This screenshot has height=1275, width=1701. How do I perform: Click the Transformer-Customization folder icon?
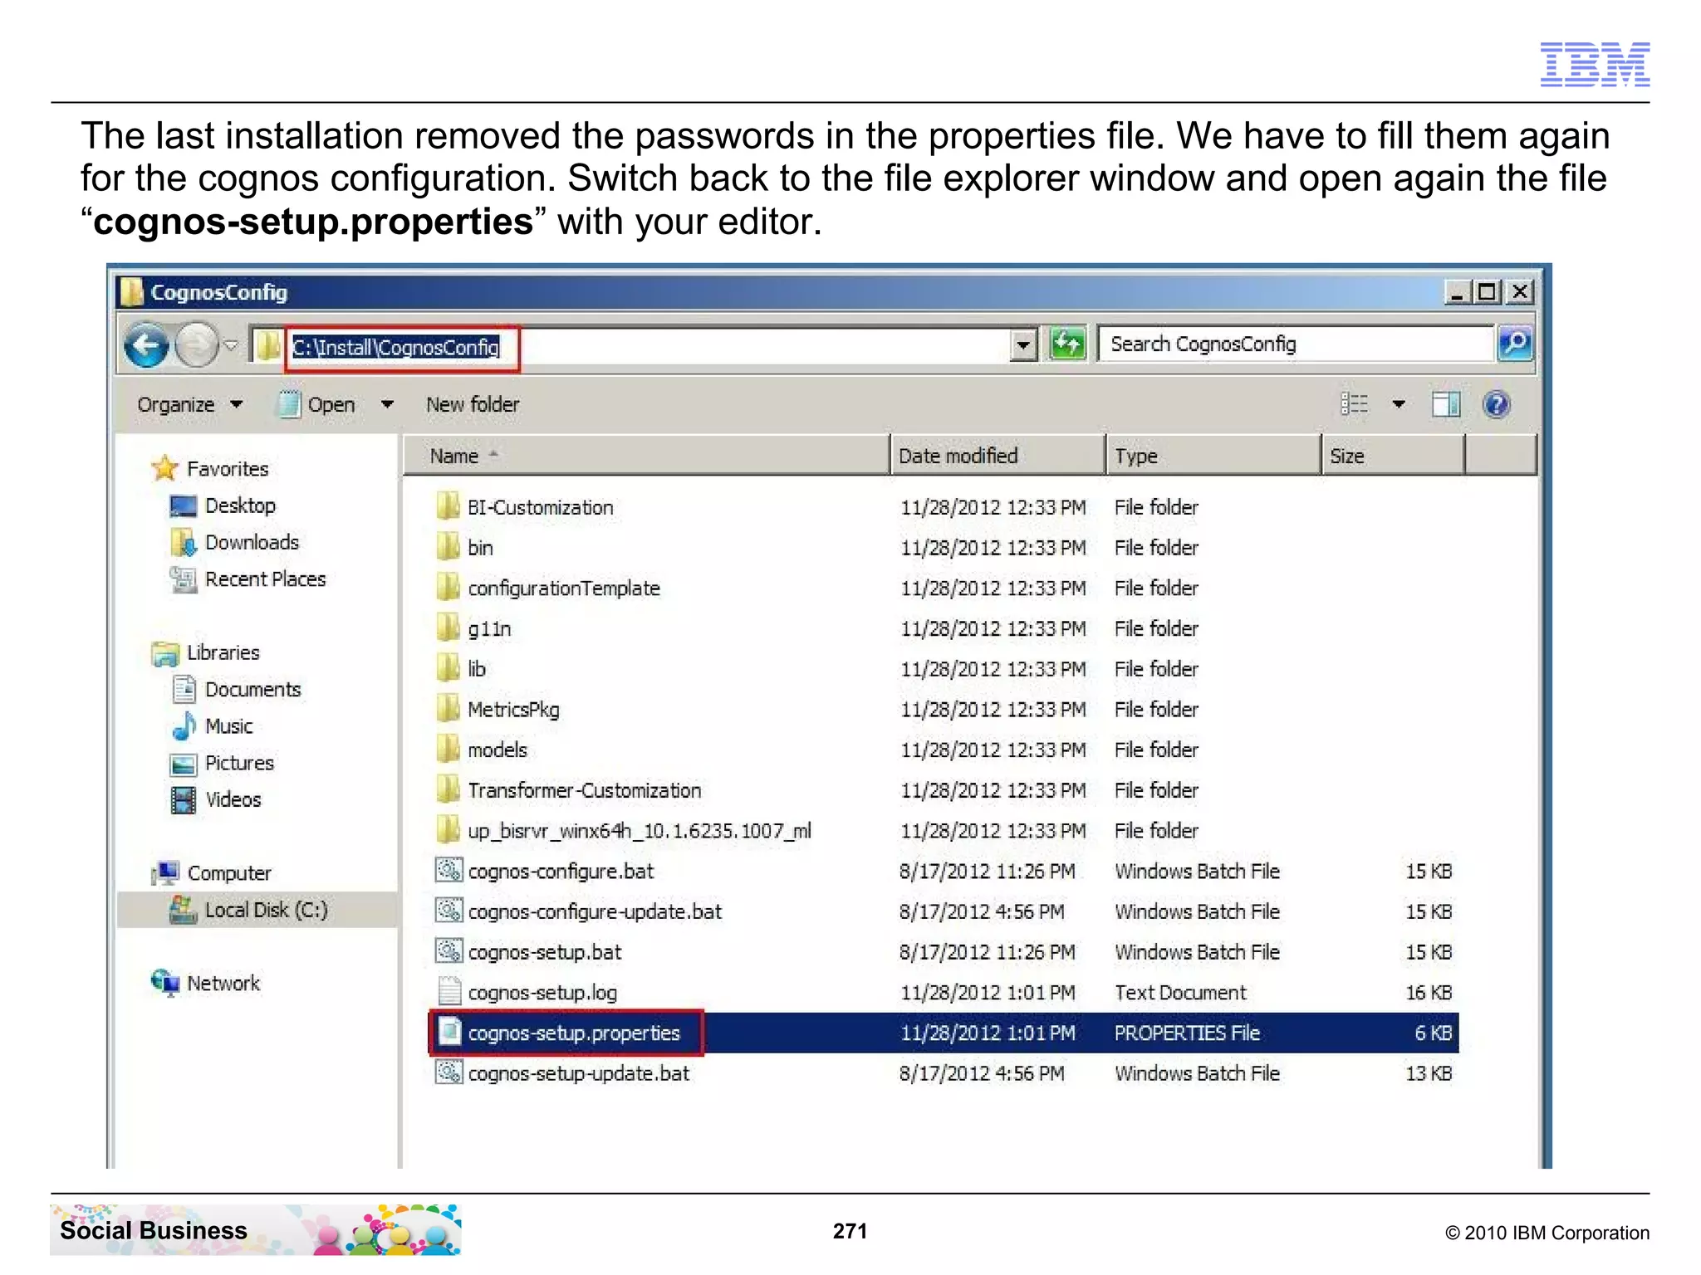(449, 789)
